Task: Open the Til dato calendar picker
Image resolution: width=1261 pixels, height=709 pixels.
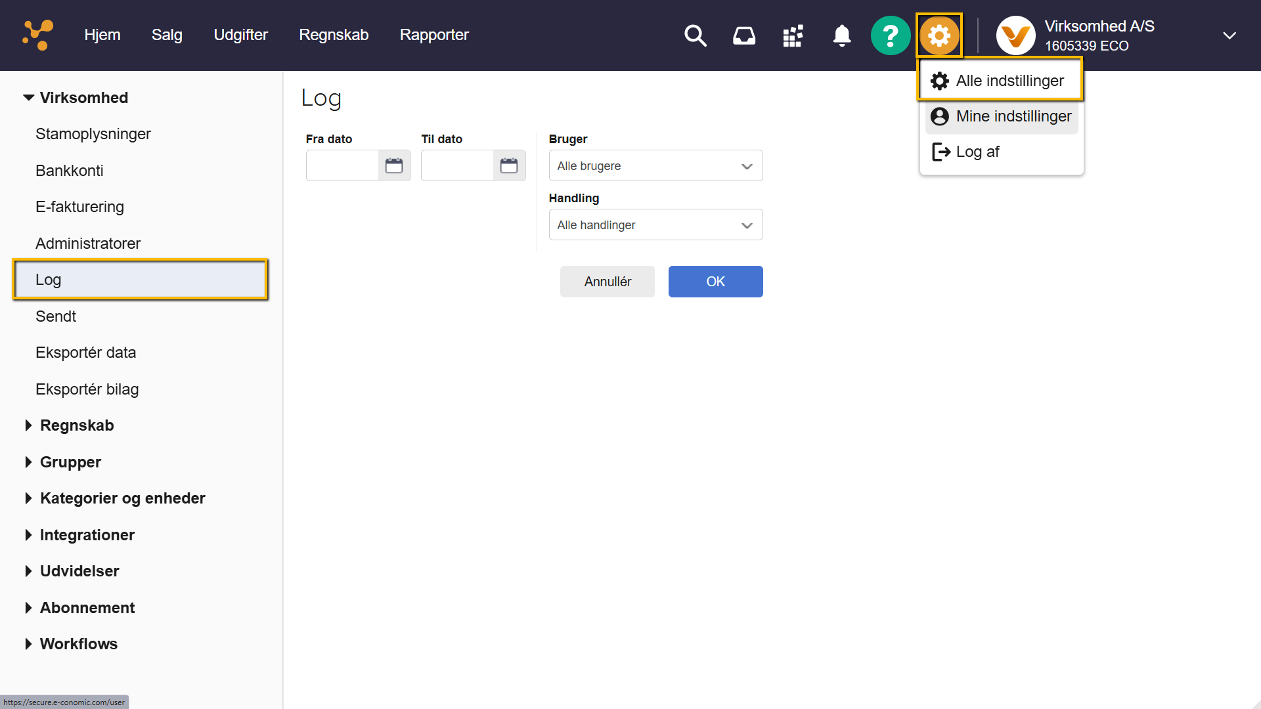Action: (509, 165)
